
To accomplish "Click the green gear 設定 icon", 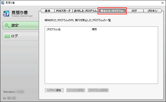I will click(7, 26).
